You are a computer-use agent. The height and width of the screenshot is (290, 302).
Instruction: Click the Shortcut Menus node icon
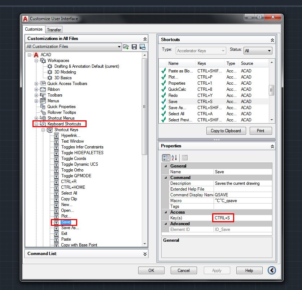pos(43,118)
